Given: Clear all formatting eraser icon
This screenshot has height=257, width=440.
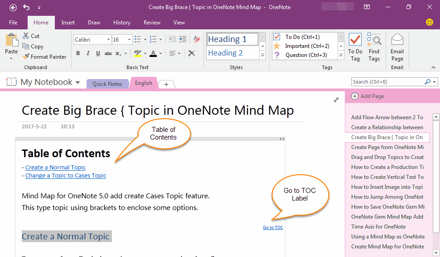Looking at the screenshot, I should [197, 39].
